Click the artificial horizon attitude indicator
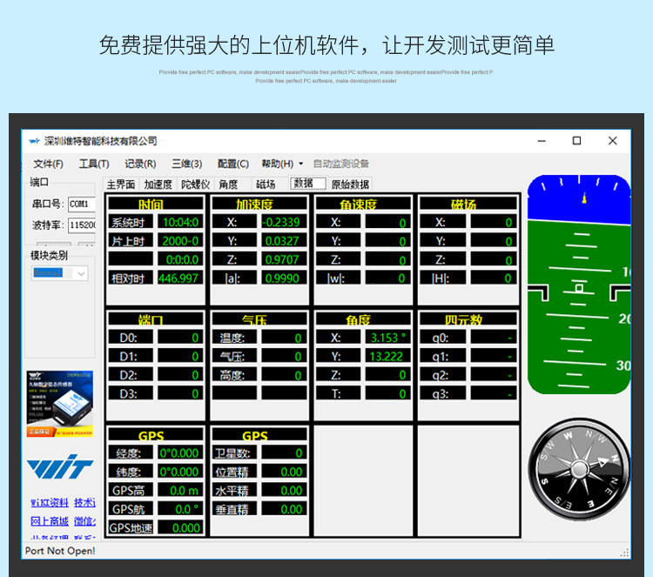 coord(579,285)
